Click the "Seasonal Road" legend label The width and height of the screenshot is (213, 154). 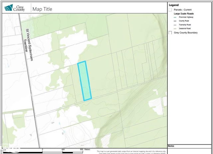185,28
